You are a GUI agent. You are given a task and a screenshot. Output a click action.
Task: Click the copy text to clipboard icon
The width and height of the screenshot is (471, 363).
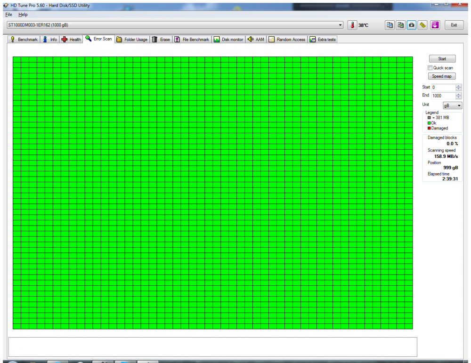click(x=390, y=24)
